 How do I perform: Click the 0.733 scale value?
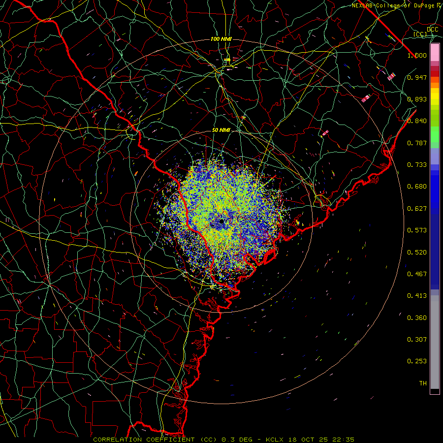coord(417,165)
